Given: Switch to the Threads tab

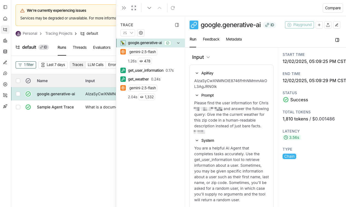Looking at the screenshot, I should (80, 47).
